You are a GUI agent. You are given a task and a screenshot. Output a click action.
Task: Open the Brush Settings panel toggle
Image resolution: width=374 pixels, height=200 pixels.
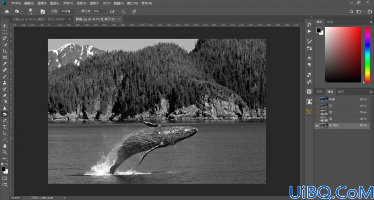click(x=42, y=12)
